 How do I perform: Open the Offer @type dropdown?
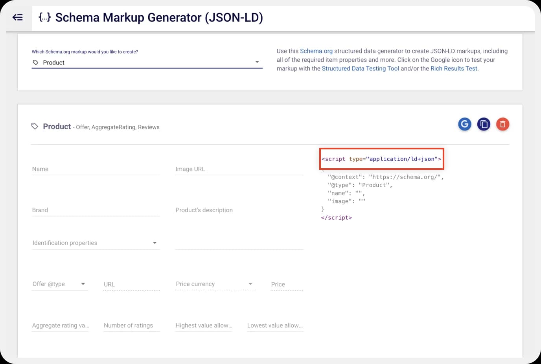(83, 284)
